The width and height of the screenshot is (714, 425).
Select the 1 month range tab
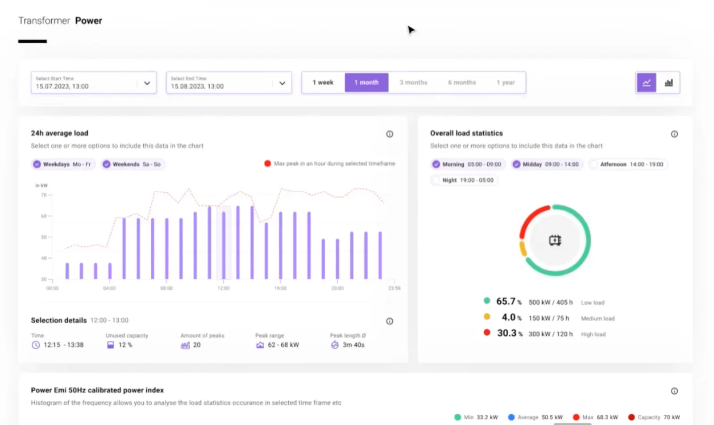366,82
